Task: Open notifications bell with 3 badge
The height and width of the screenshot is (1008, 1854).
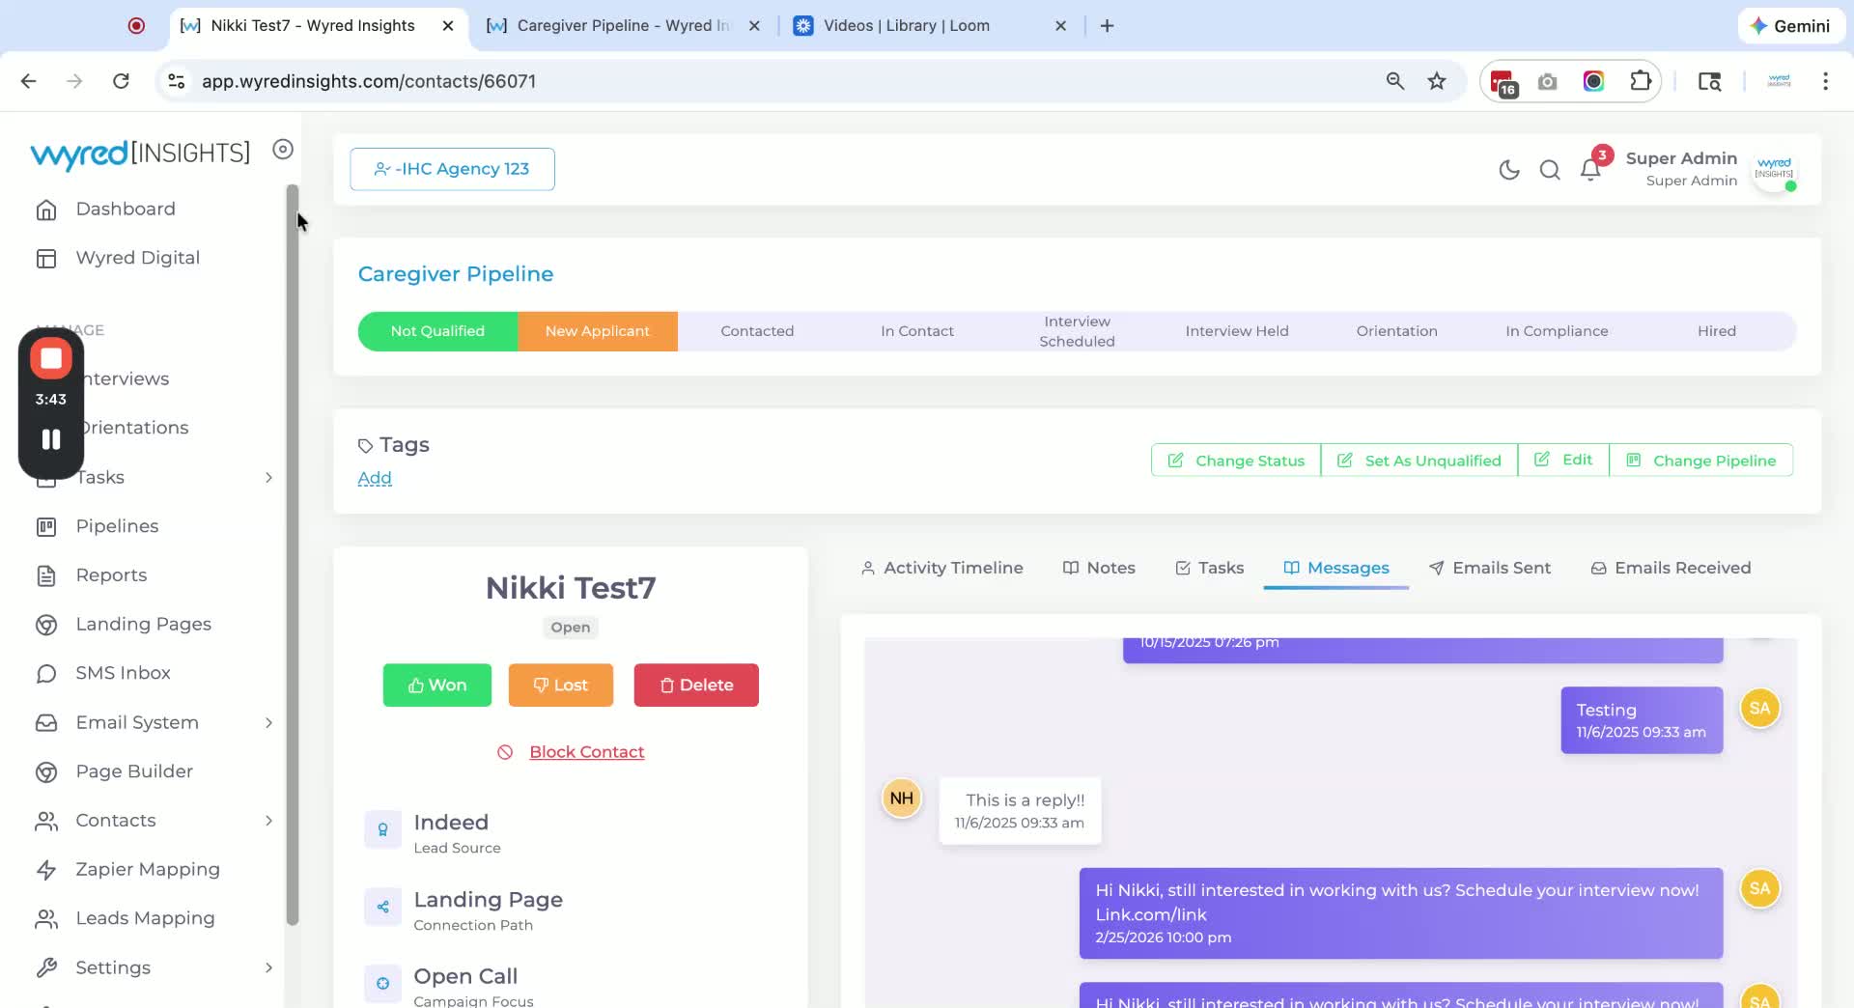Action: click(x=1591, y=168)
